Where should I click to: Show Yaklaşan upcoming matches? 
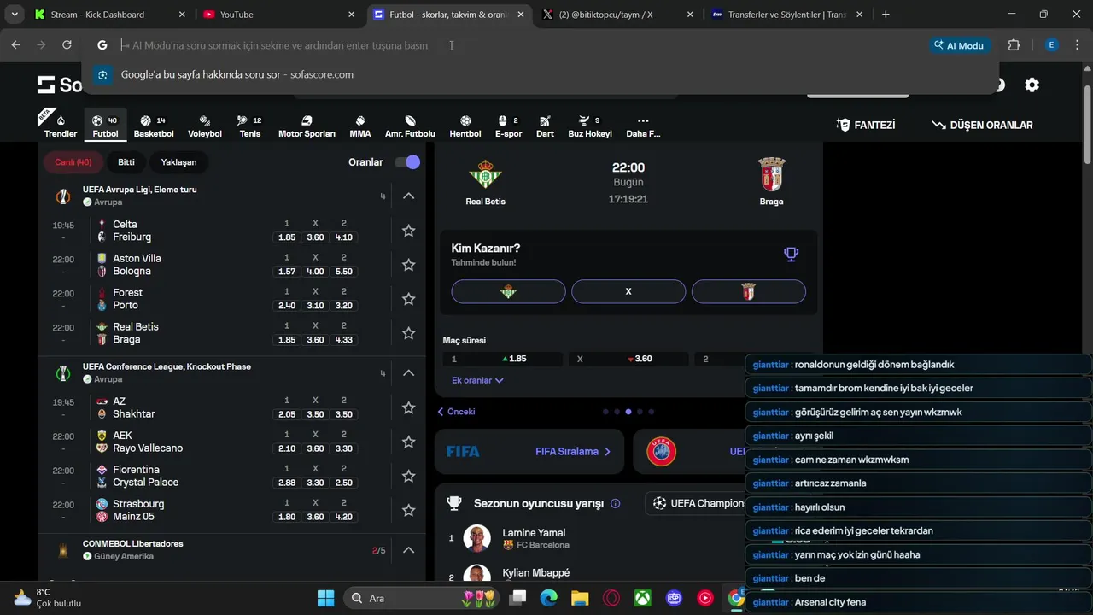click(178, 162)
